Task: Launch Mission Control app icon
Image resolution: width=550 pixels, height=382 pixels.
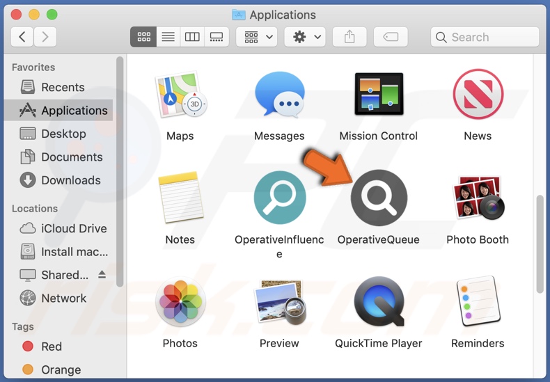Action: tap(379, 94)
